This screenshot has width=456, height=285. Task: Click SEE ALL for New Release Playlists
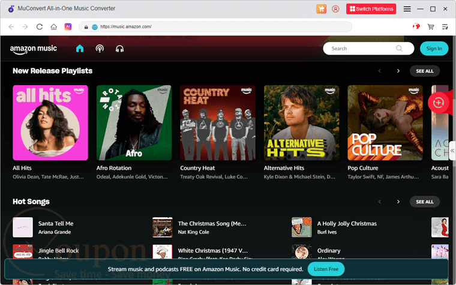click(x=425, y=71)
